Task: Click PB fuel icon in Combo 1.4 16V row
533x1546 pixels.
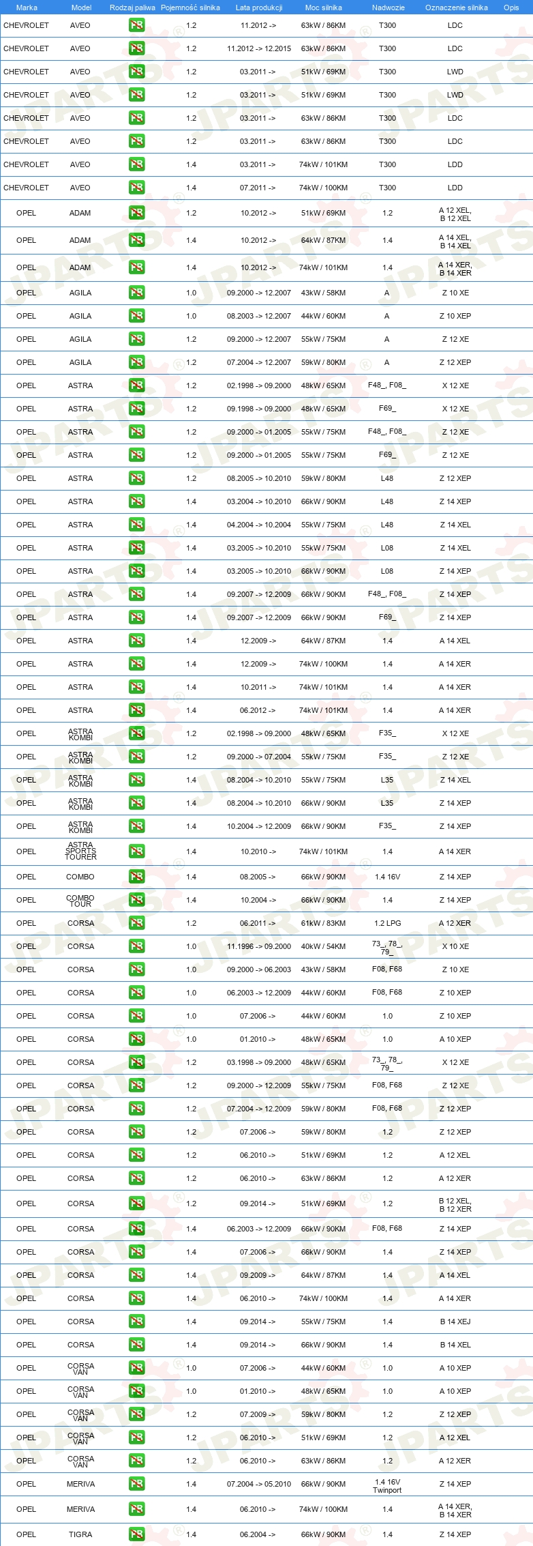Action: click(136, 877)
